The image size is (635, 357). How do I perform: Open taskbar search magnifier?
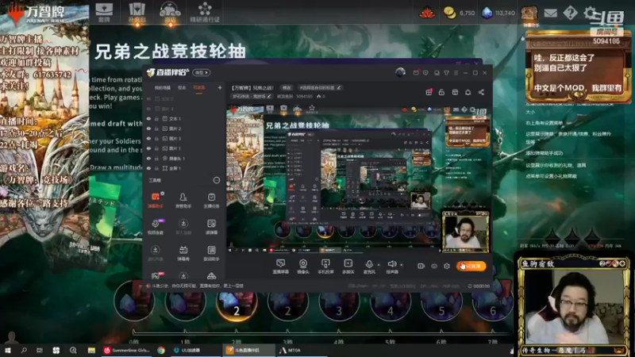coord(24,350)
